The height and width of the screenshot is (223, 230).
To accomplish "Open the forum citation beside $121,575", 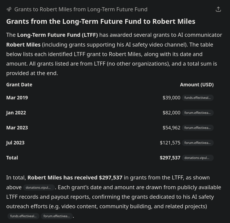I will click(x=198, y=143).
